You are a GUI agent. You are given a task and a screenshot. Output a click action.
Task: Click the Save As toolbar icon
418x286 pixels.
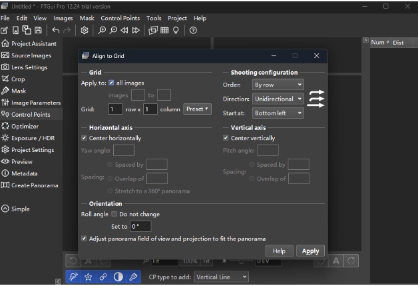(27, 30)
